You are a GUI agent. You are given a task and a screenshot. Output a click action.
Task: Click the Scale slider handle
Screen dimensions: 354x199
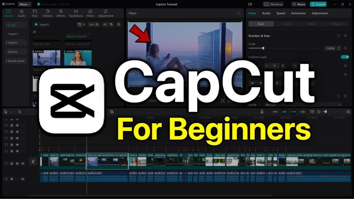pyautogui.click(x=263, y=48)
